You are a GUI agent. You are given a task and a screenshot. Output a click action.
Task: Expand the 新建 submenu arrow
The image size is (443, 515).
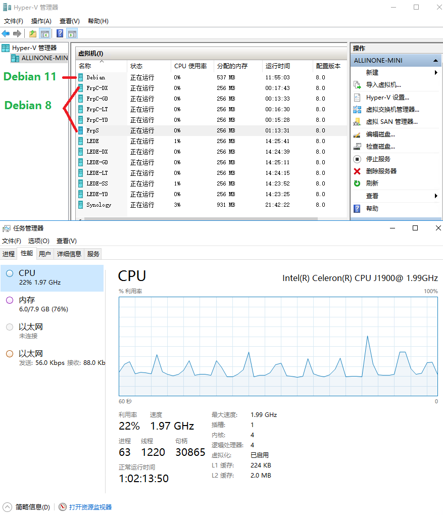pyautogui.click(x=436, y=73)
